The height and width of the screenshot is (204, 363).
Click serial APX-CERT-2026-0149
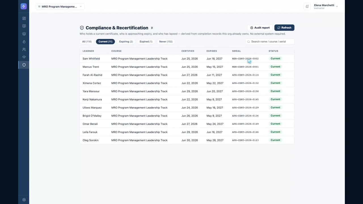[245, 124]
